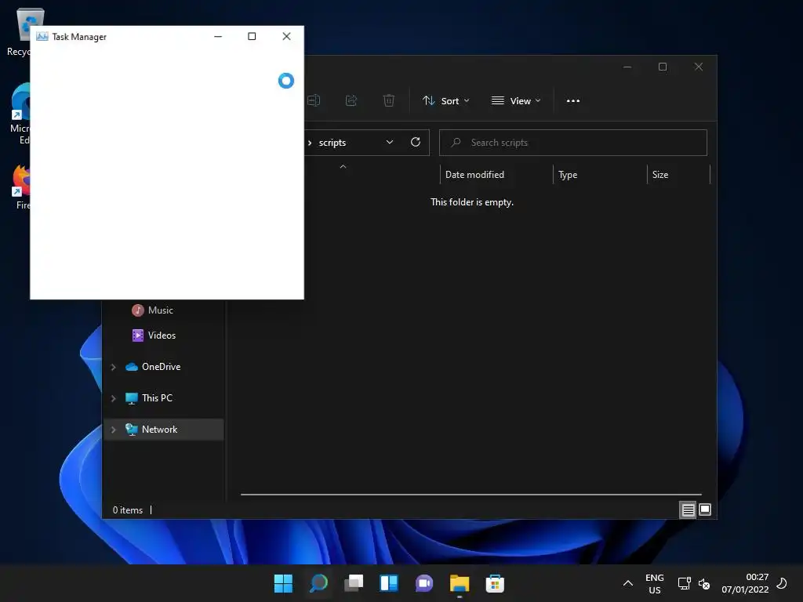Click the focus assist moon icon
803x602 pixels.
(782, 583)
